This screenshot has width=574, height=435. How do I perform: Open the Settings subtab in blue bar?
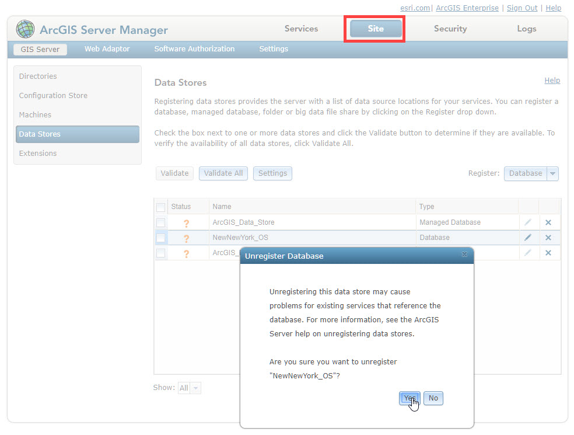274,48
